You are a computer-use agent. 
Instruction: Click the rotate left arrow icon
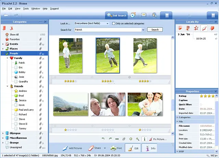pyautogui.click(x=103, y=139)
